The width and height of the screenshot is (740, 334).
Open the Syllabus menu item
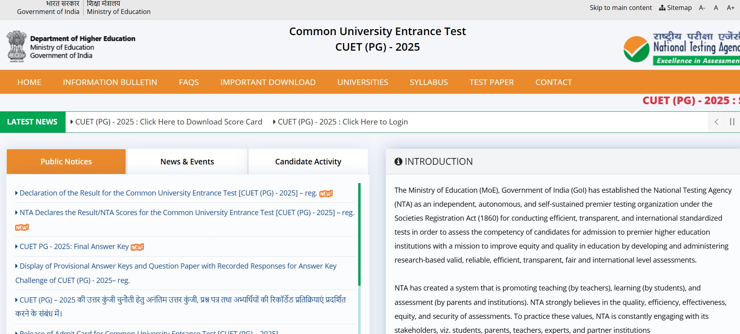[x=429, y=82]
